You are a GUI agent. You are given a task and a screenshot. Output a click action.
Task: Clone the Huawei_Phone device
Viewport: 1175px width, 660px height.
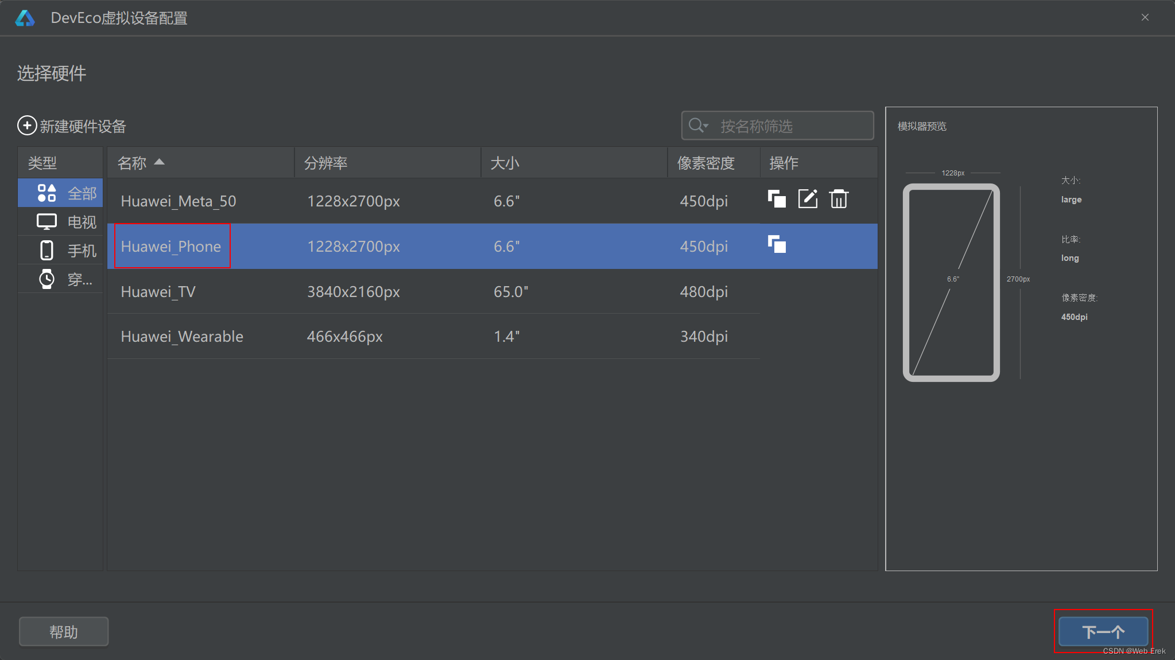777,245
